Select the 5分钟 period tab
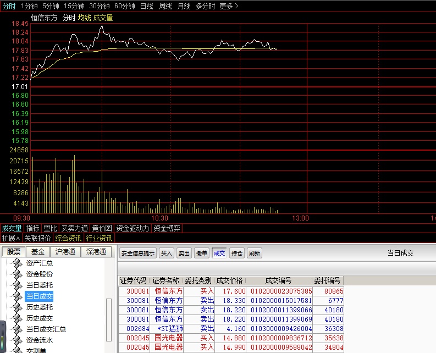 pyautogui.click(x=51, y=6)
